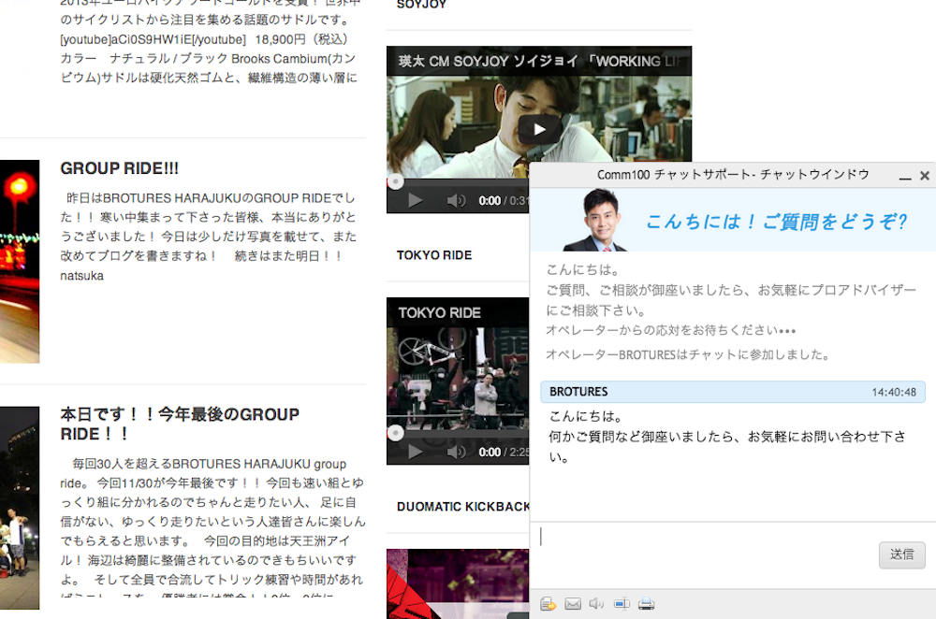Click the rename/edit name icon in chat toolbar
This screenshot has height=619, width=936.
tap(622, 604)
